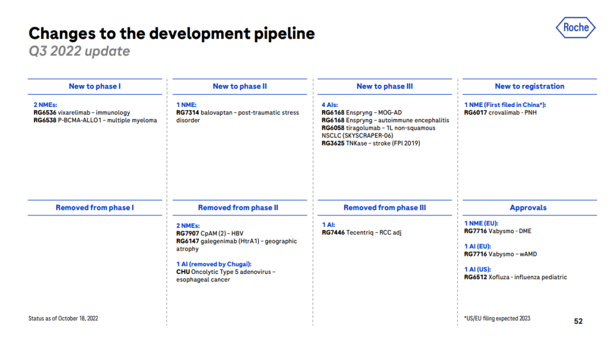Click the '2 NMEs:' label under New to phase I
The height and width of the screenshot is (343, 612).
click(x=45, y=105)
